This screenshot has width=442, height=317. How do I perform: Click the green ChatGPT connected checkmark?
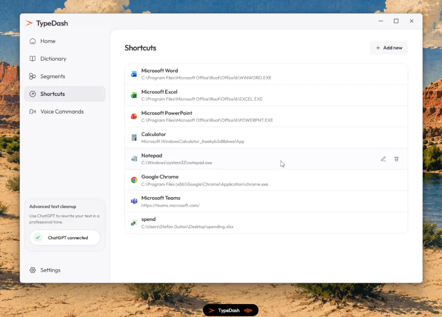coord(38,238)
